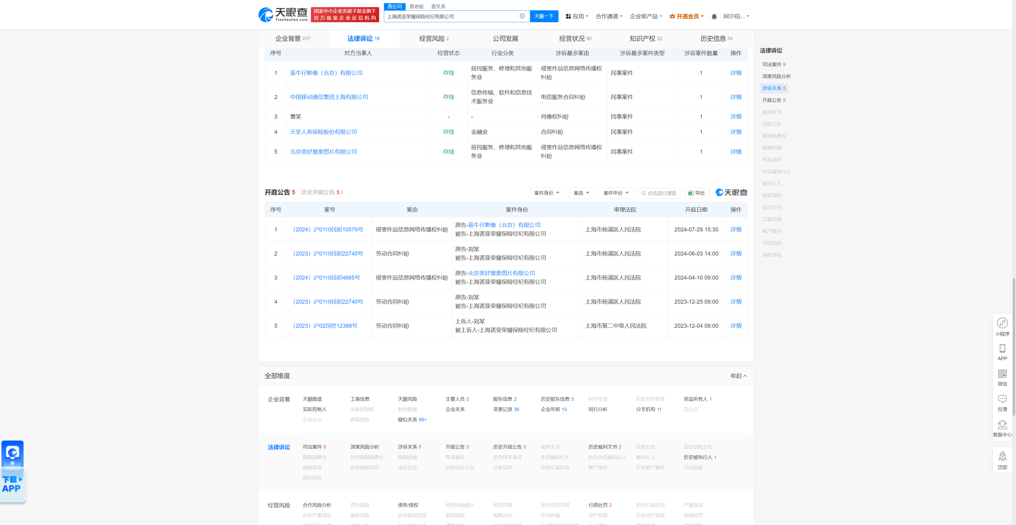Click the 下载APP floating banner
This screenshot has width=1016, height=525.
coord(13,471)
